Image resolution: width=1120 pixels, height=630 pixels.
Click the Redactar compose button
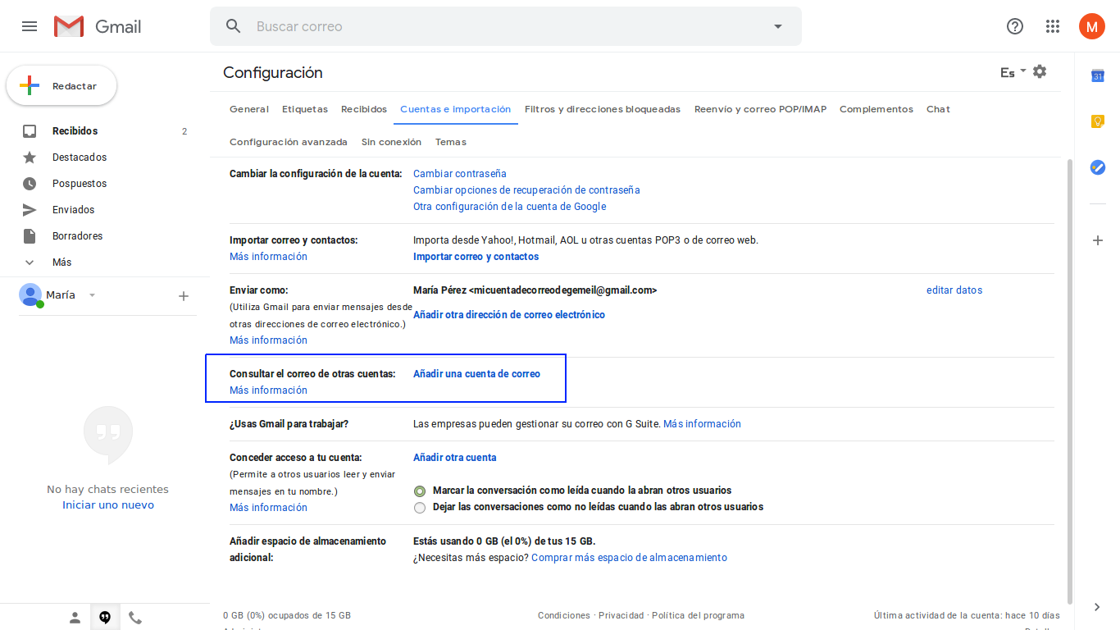point(61,86)
